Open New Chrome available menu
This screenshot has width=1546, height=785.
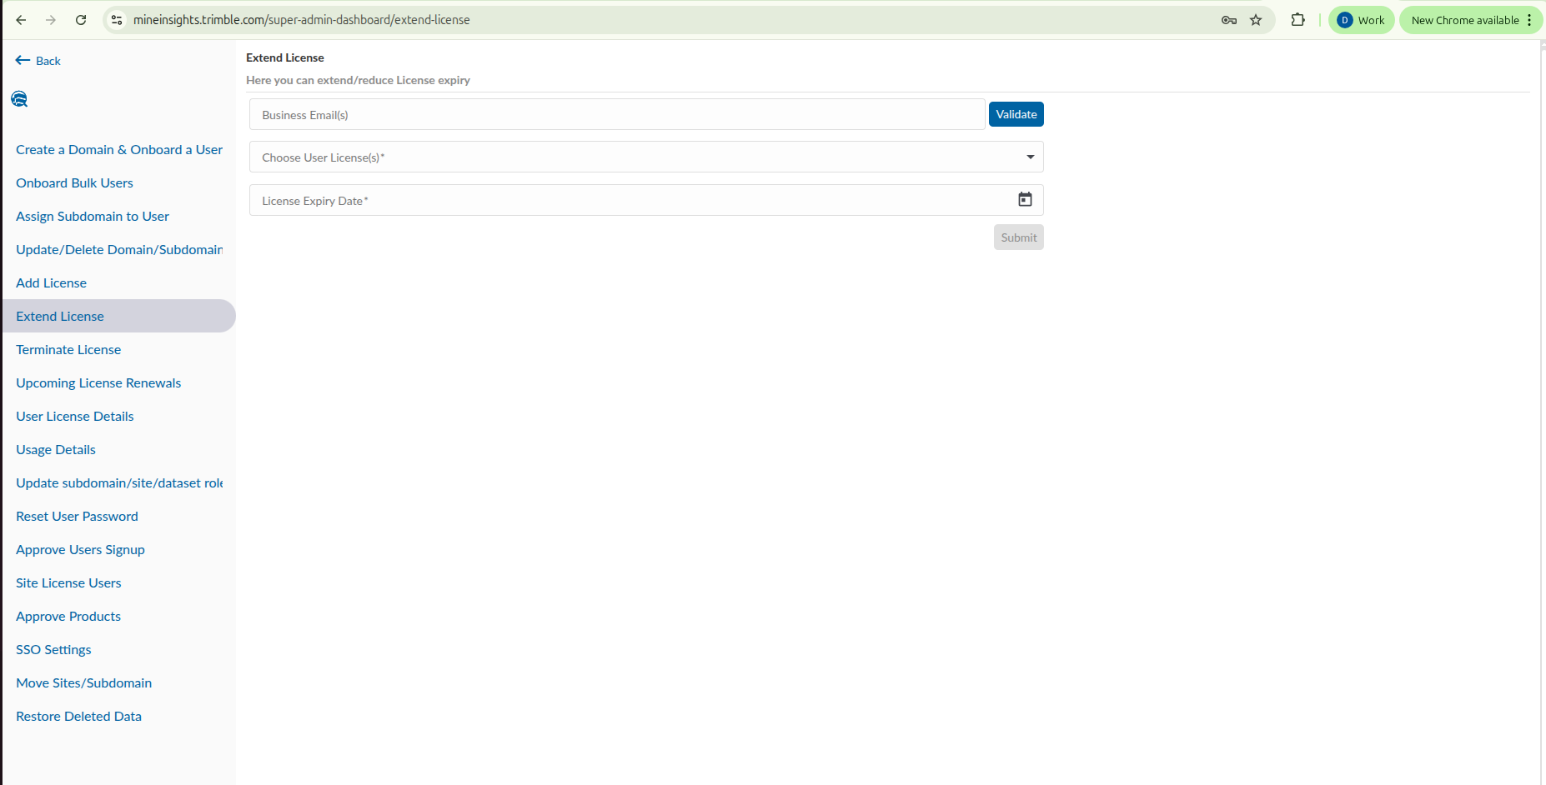click(x=1471, y=20)
